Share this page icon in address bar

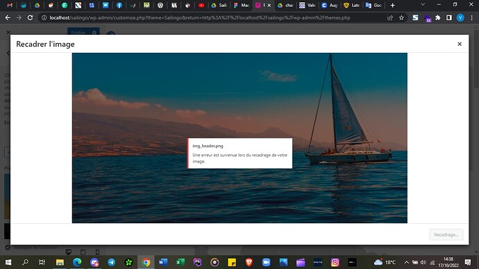click(x=390, y=18)
